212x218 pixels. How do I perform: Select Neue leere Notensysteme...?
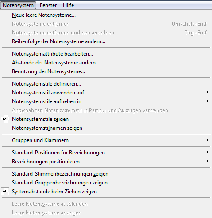(x=106, y=15)
